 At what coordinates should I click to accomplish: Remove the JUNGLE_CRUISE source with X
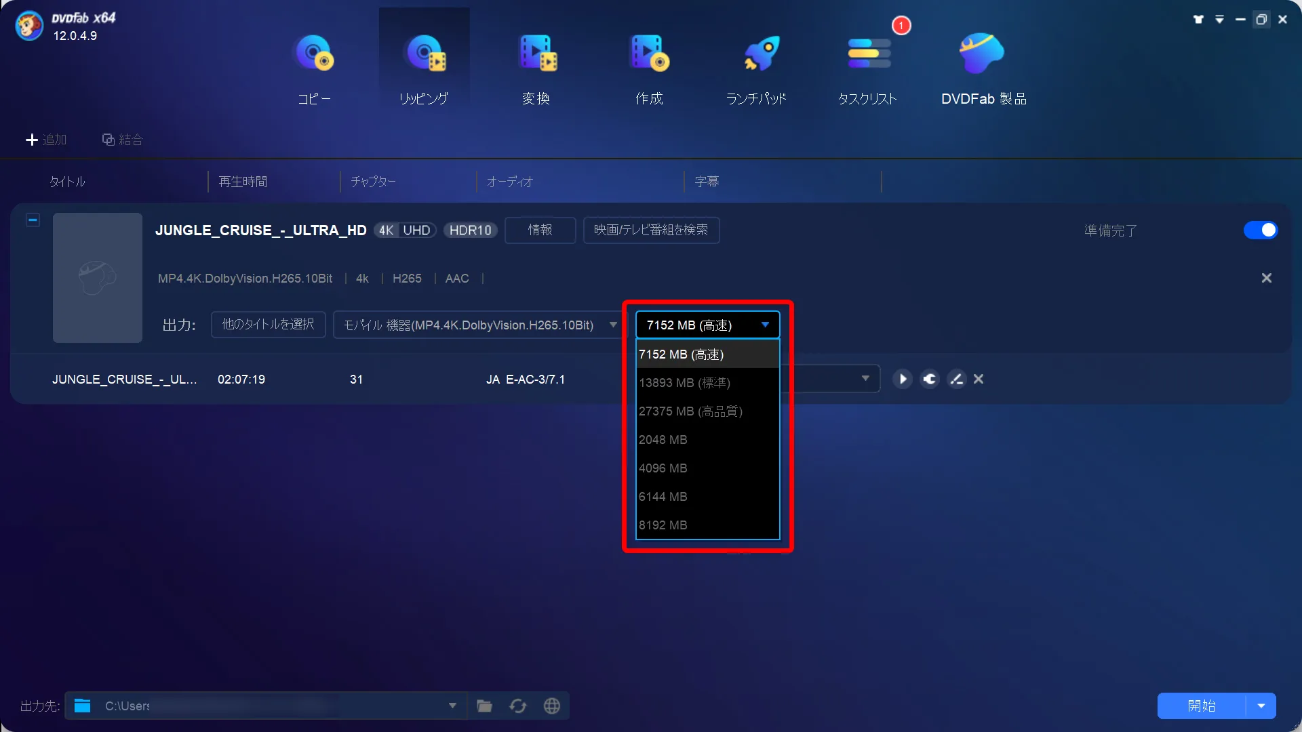pyautogui.click(x=1266, y=278)
